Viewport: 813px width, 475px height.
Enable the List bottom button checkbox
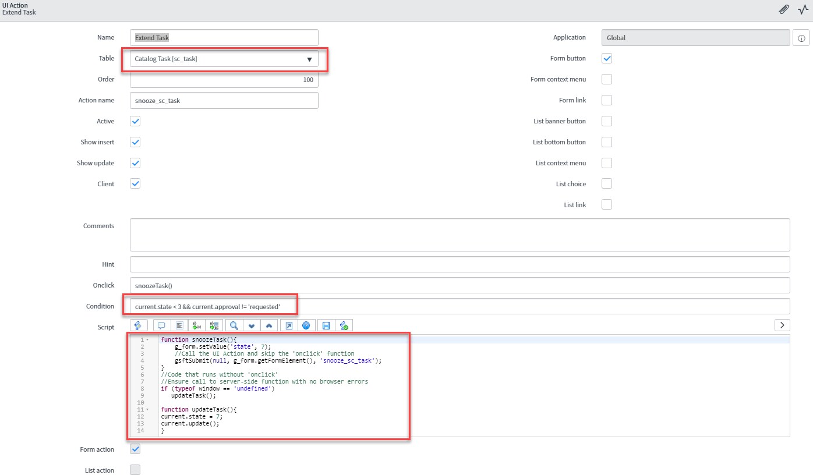tap(607, 142)
